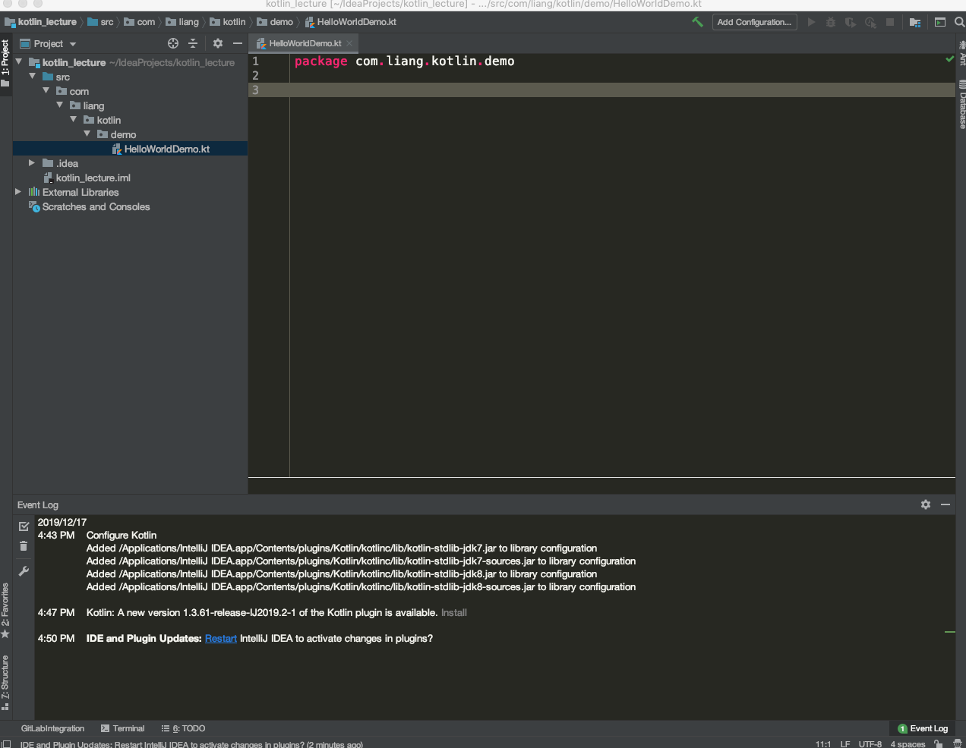Collapse the kotlin package arrow
The image size is (966, 748).
[74, 119]
